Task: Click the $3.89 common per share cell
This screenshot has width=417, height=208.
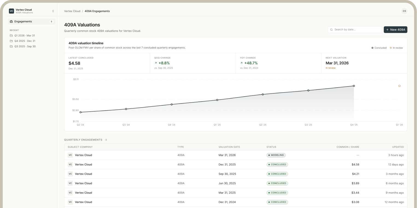Action: tap(355, 183)
